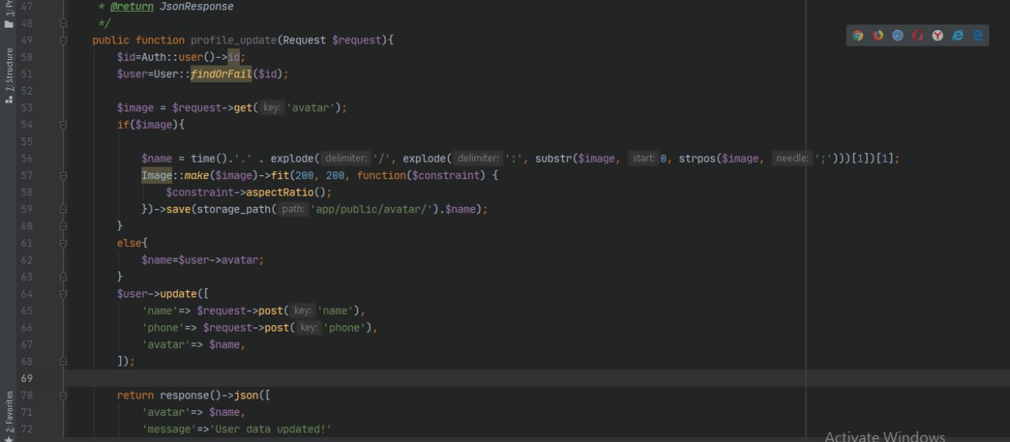Click JsonResponse in the doc comment
The width and height of the screenshot is (1010, 442).
pyautogui.click(x=196, y=6)
